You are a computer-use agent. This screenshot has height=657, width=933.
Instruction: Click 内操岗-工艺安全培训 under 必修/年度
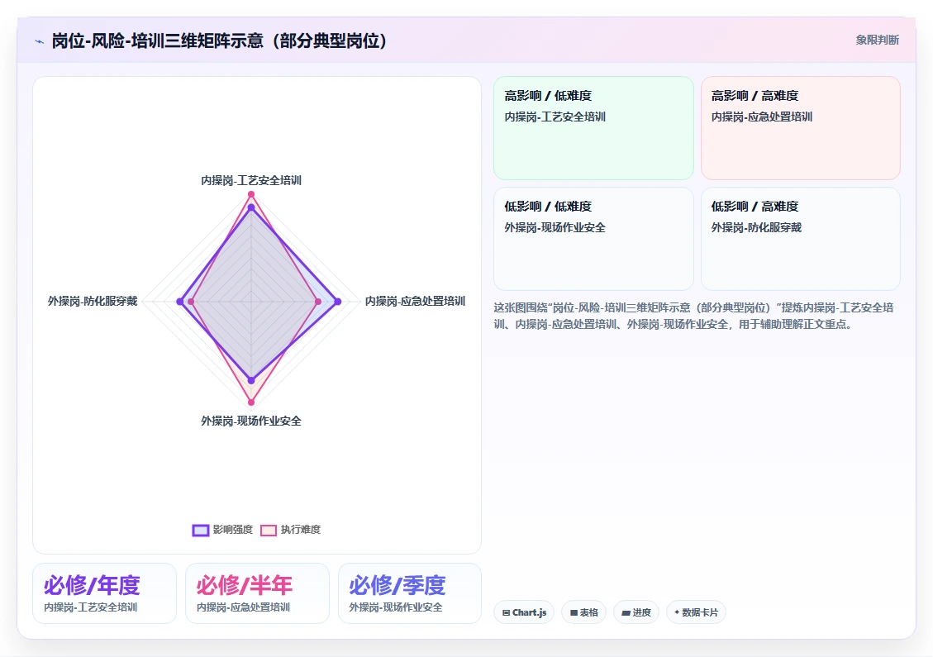coord(90,607)
